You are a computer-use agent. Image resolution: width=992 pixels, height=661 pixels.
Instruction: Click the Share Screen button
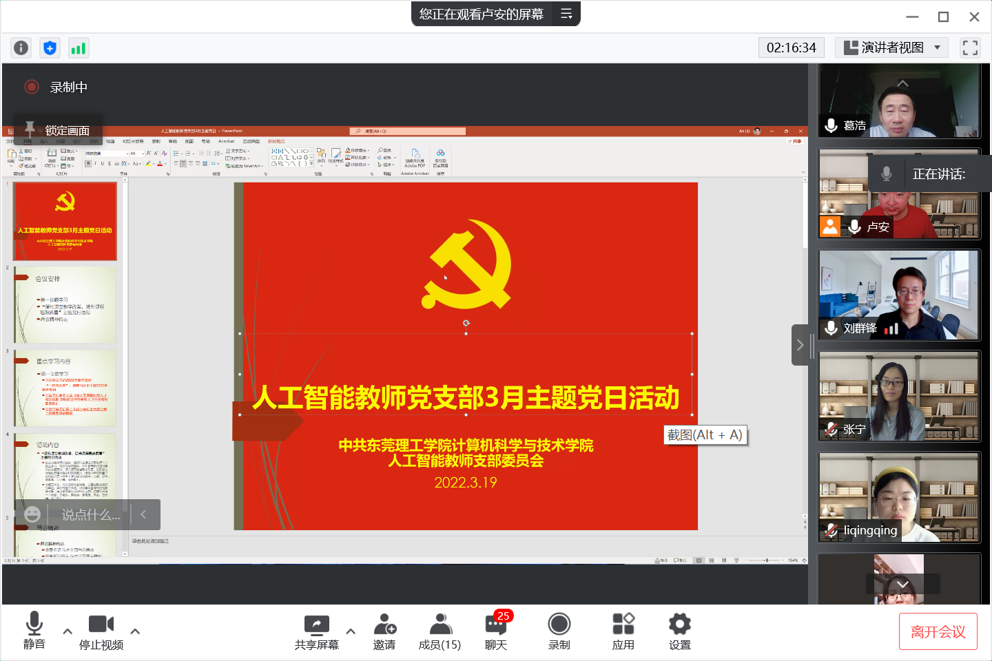click(x=317, y=631)
